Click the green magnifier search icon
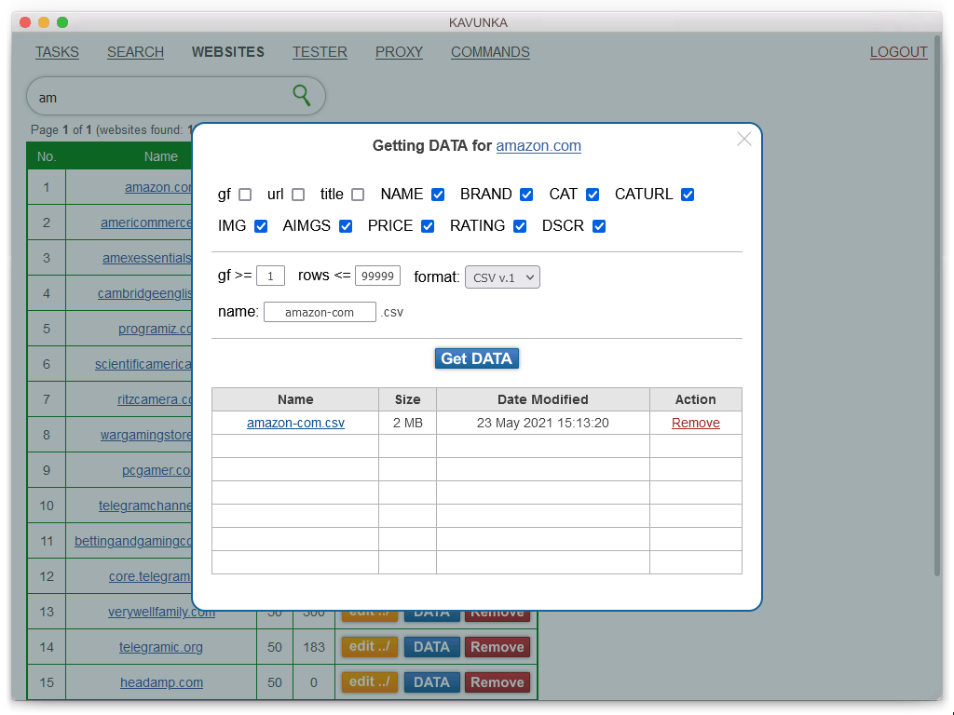 click(x=302, y=96)
